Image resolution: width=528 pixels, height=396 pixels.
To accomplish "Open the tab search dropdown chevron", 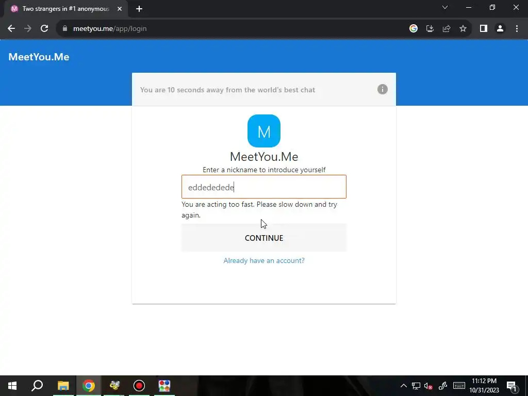I will [x=445, y=7].
